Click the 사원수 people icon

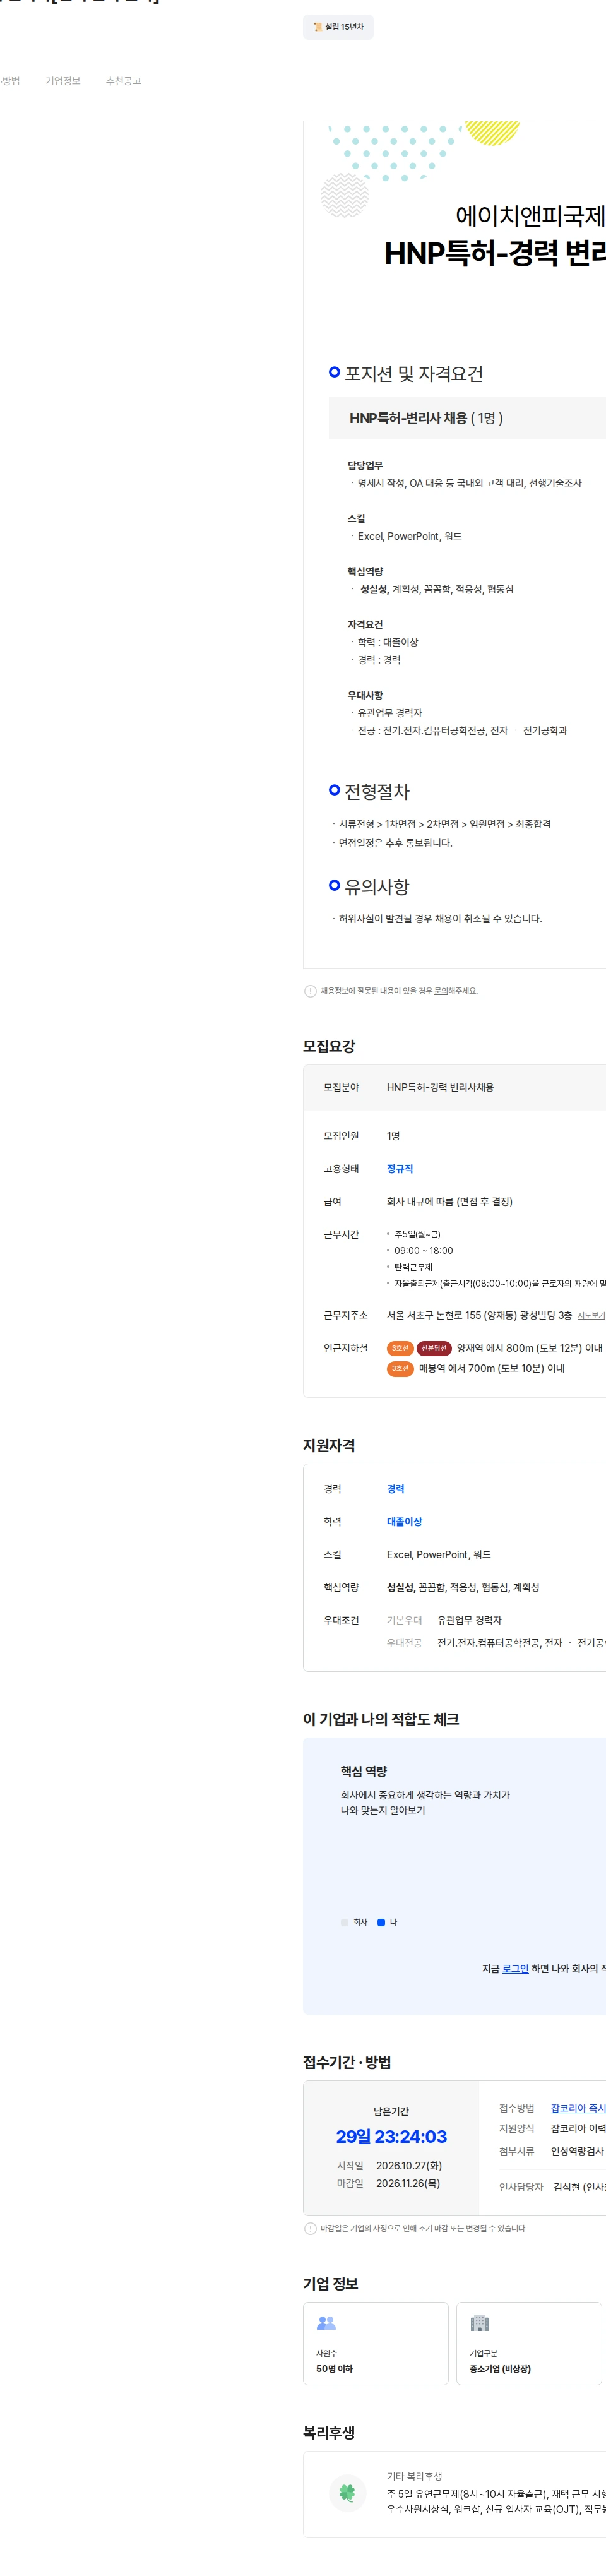pyautogui.click(x=326, y=2323)
